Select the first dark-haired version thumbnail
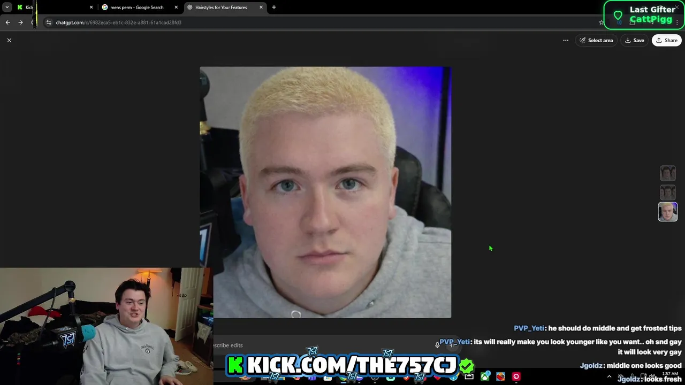This screenshot has width=685, height=385. (x=667, y=173)
